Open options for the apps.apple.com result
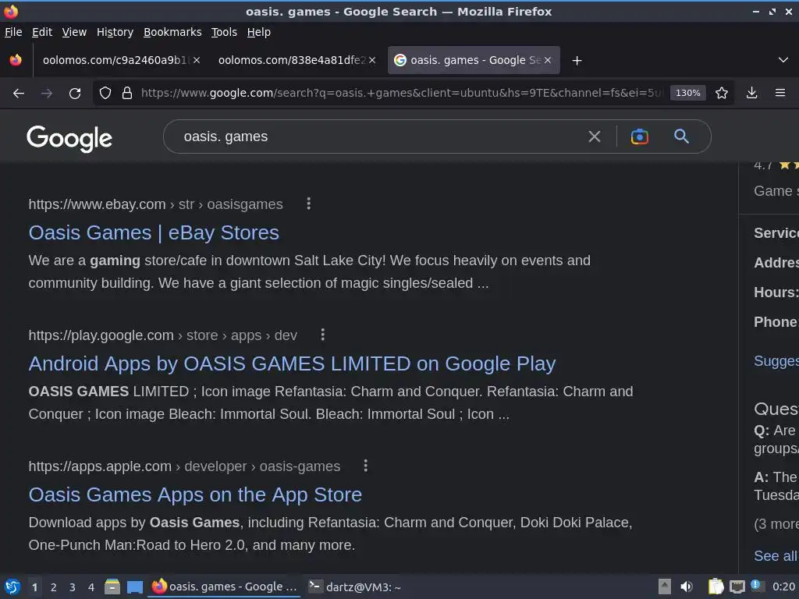 tap(365, 466)
